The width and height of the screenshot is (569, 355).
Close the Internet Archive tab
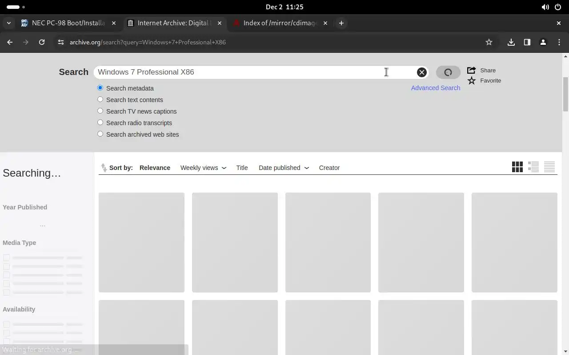coord(220,23)
